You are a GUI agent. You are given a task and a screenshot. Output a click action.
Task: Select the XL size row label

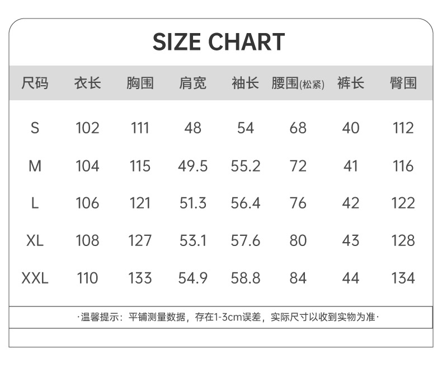coord(35,240)
